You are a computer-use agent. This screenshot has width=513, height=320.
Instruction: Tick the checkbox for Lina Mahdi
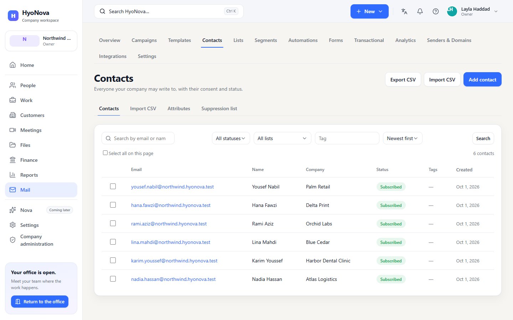(113, 242)
